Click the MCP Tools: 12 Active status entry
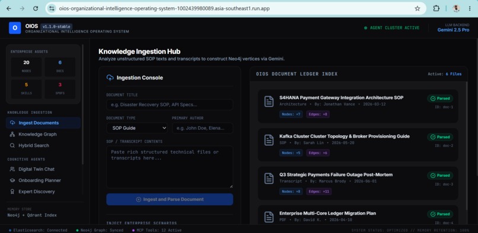Image resolution: width=478 pixels, height=233 pixels. pyautogui.click(x=157, y=230)
